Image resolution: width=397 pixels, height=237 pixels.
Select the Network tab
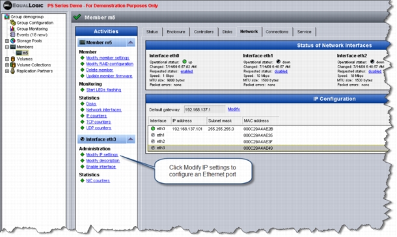pos(249,31)
